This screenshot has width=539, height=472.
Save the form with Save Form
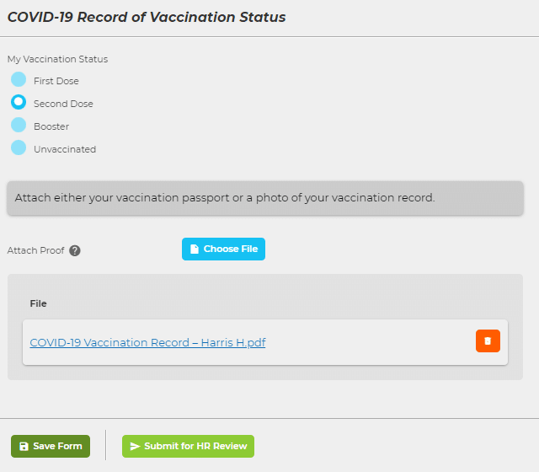[51, 447]
